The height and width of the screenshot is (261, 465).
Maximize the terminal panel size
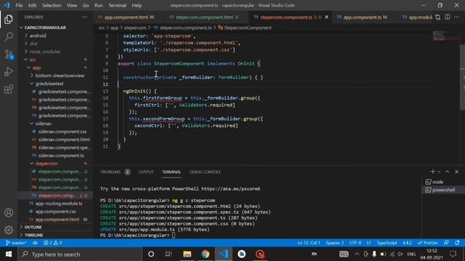[x=448, y=172]
